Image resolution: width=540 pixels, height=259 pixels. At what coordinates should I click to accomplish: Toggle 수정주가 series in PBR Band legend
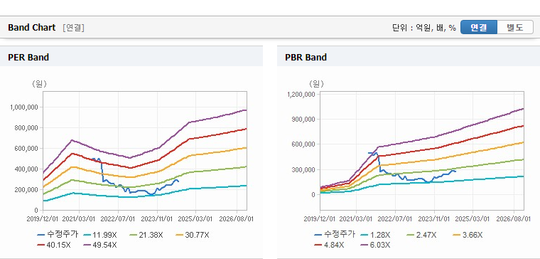click(x=335, y=235)
